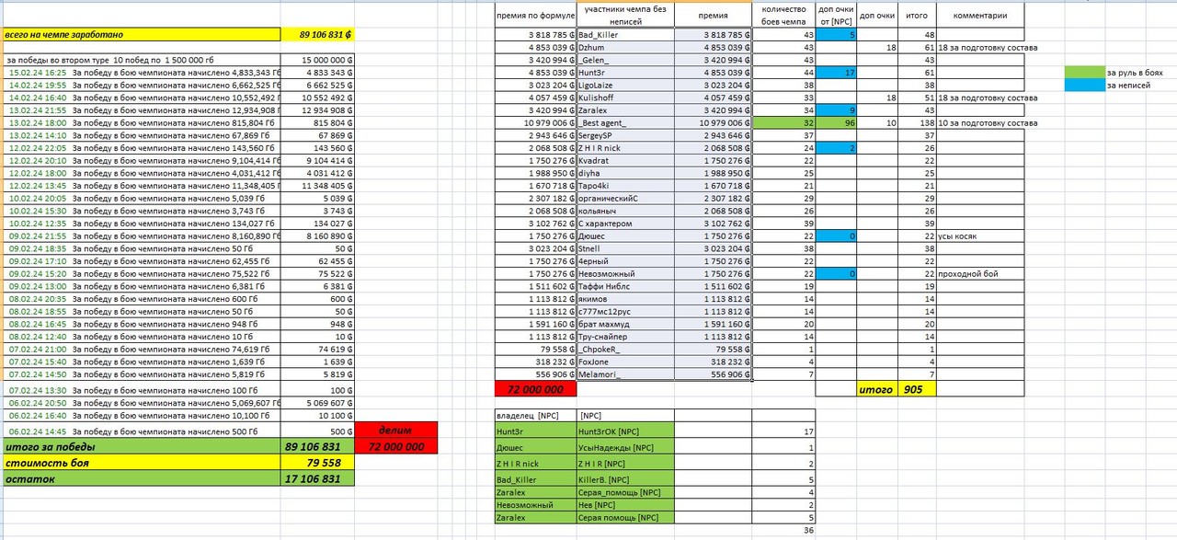Viewport: 1177px width, 540px height.
Task: Click participant 'брат махмуд' cell
Action: [624, 324]
